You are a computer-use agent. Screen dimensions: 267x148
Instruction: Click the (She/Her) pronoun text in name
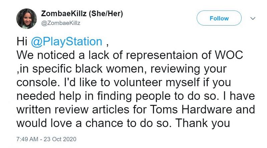pos(106,14)
